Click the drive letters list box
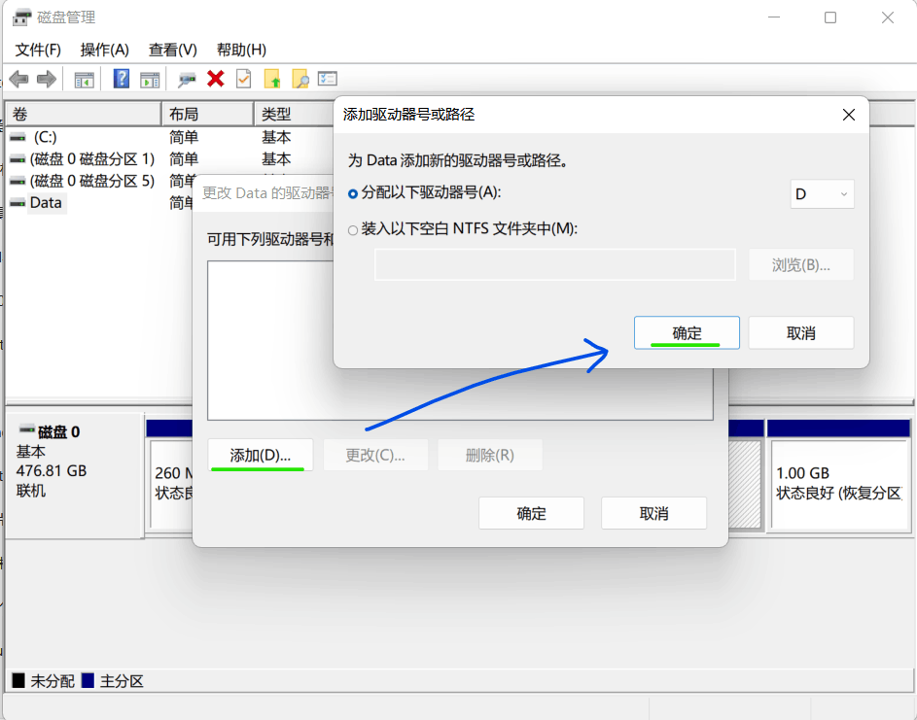The height and width of the screenshot is (720, 917). click(x=270, y=340)
